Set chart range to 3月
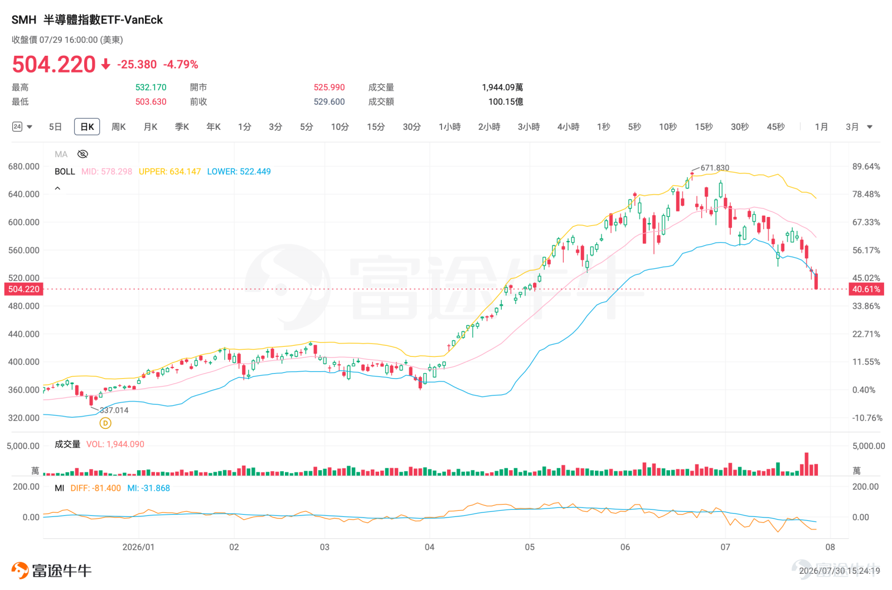The width and height of the screenshot is (892, 590). [852, 127]
